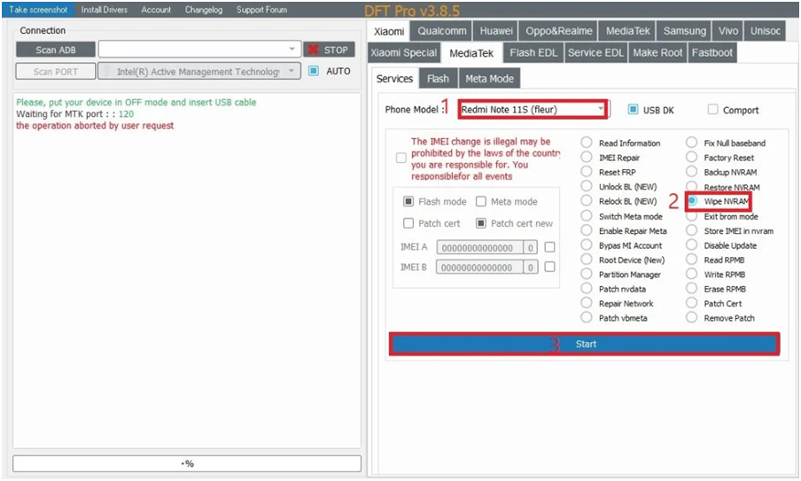
Task: Click the Scan PORT button
Action: [56, 72]
